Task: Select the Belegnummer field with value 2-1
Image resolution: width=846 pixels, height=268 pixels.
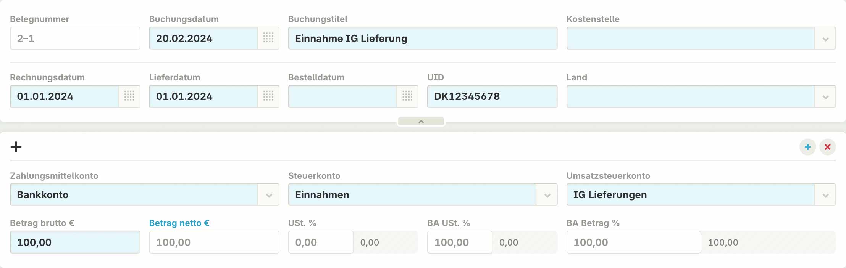Action: coord(75,38)
